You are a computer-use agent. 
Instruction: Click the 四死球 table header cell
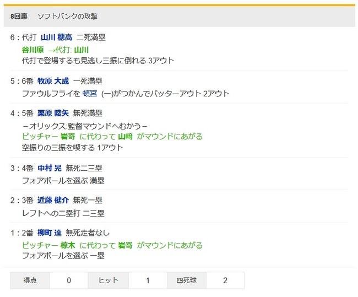[x=187, y=280]
